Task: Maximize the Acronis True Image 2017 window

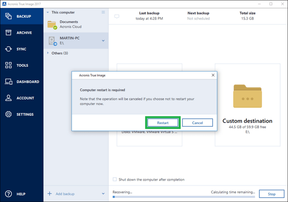Action: click(x=271, y=4)
